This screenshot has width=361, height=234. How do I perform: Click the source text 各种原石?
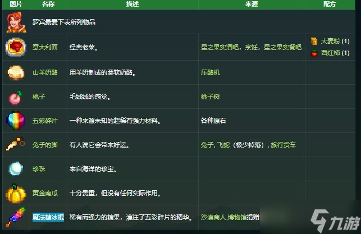pyautogui.click(x=213, y=121)
